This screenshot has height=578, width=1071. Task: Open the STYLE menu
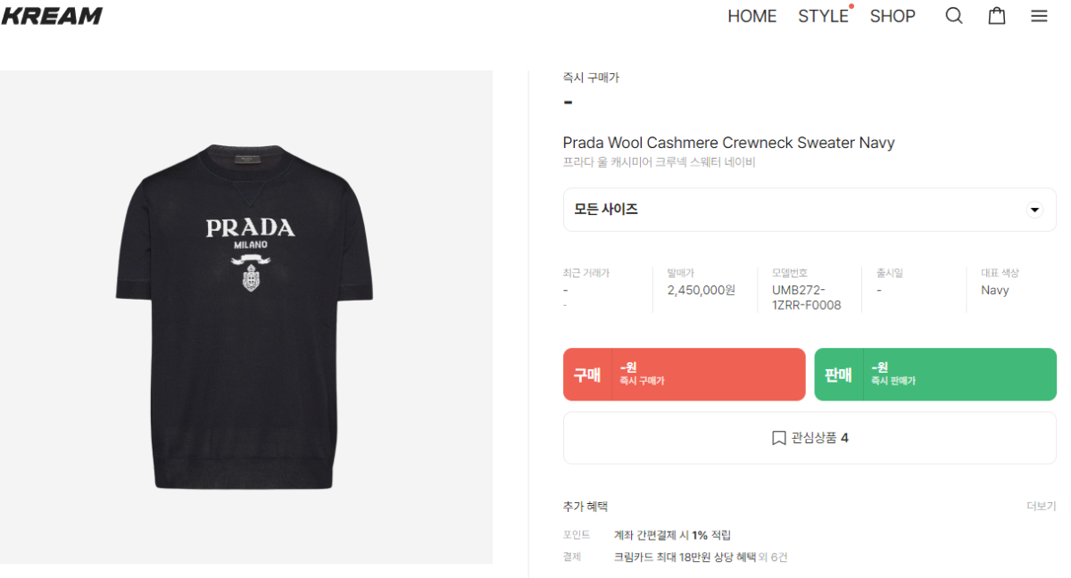pos(823,16)
